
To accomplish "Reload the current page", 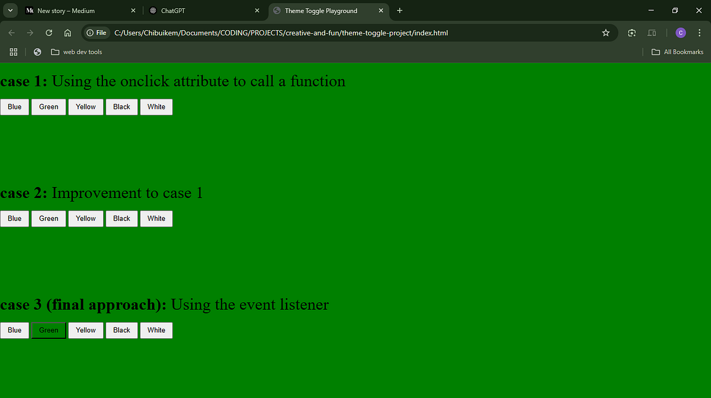I will pyautogui.click(x=49, y=33).
